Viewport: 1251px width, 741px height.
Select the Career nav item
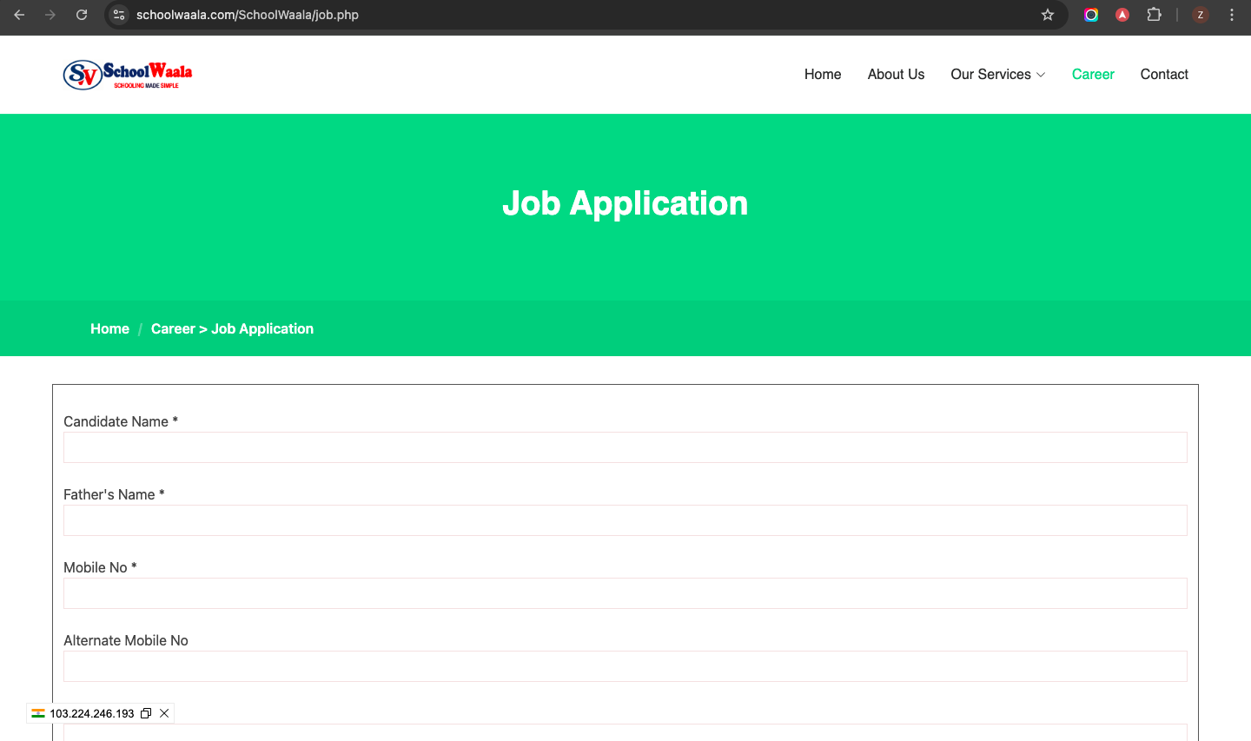click(x=1092, y=75)
